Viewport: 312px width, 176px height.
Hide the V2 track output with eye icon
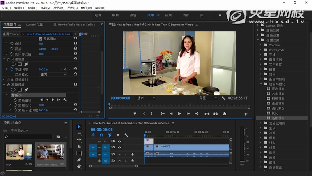[119, 141]
